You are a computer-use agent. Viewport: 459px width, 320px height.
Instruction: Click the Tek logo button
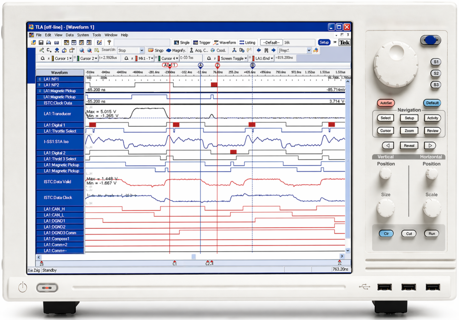344,42
